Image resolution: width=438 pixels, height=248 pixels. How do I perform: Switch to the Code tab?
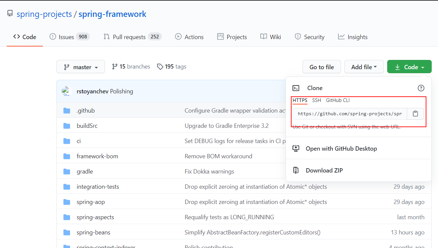coord(25,37)
